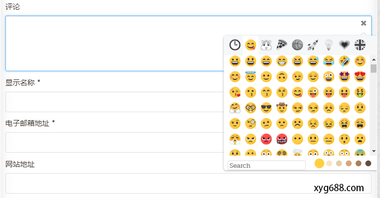The image size is (380, 198).
Task: Open the symbols category heart icon
Action: (x=344, y=45)
